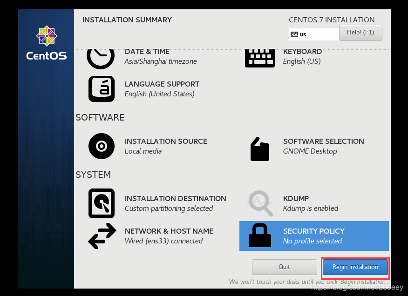Select the KEYBOARD heading
This screenshot has width=408, height=296.
pyautogui.click(x=302, y=52)
